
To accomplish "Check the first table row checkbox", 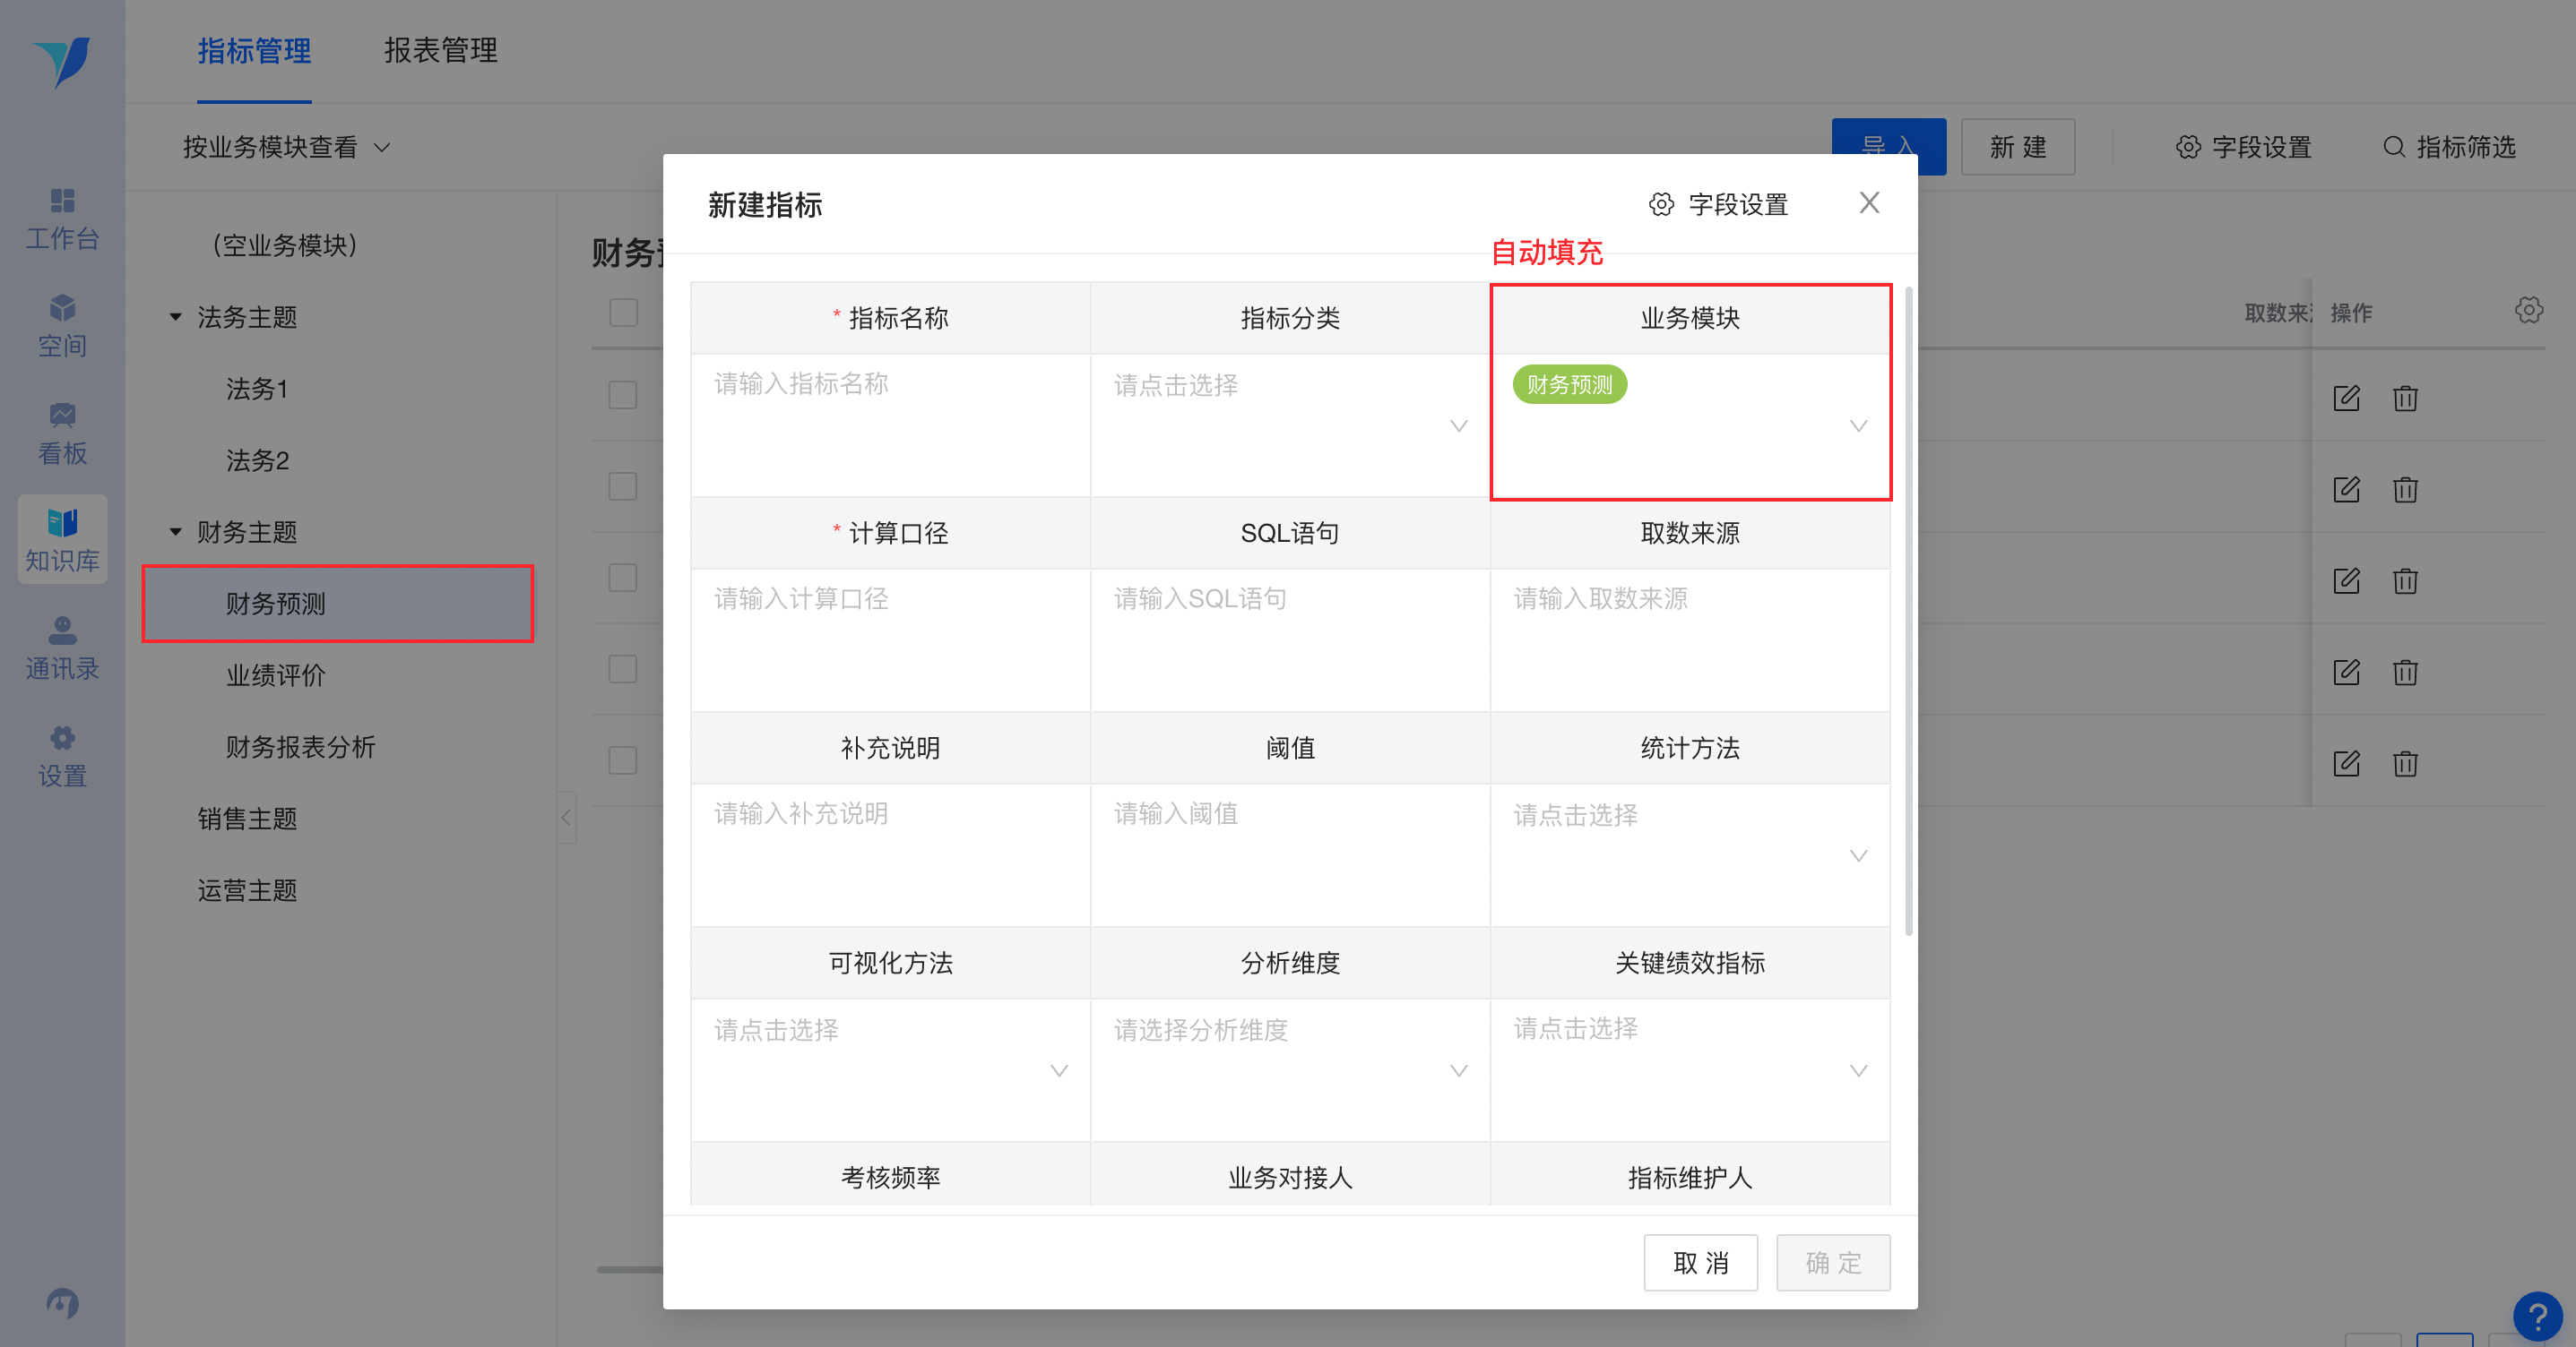I will [623, 395].
